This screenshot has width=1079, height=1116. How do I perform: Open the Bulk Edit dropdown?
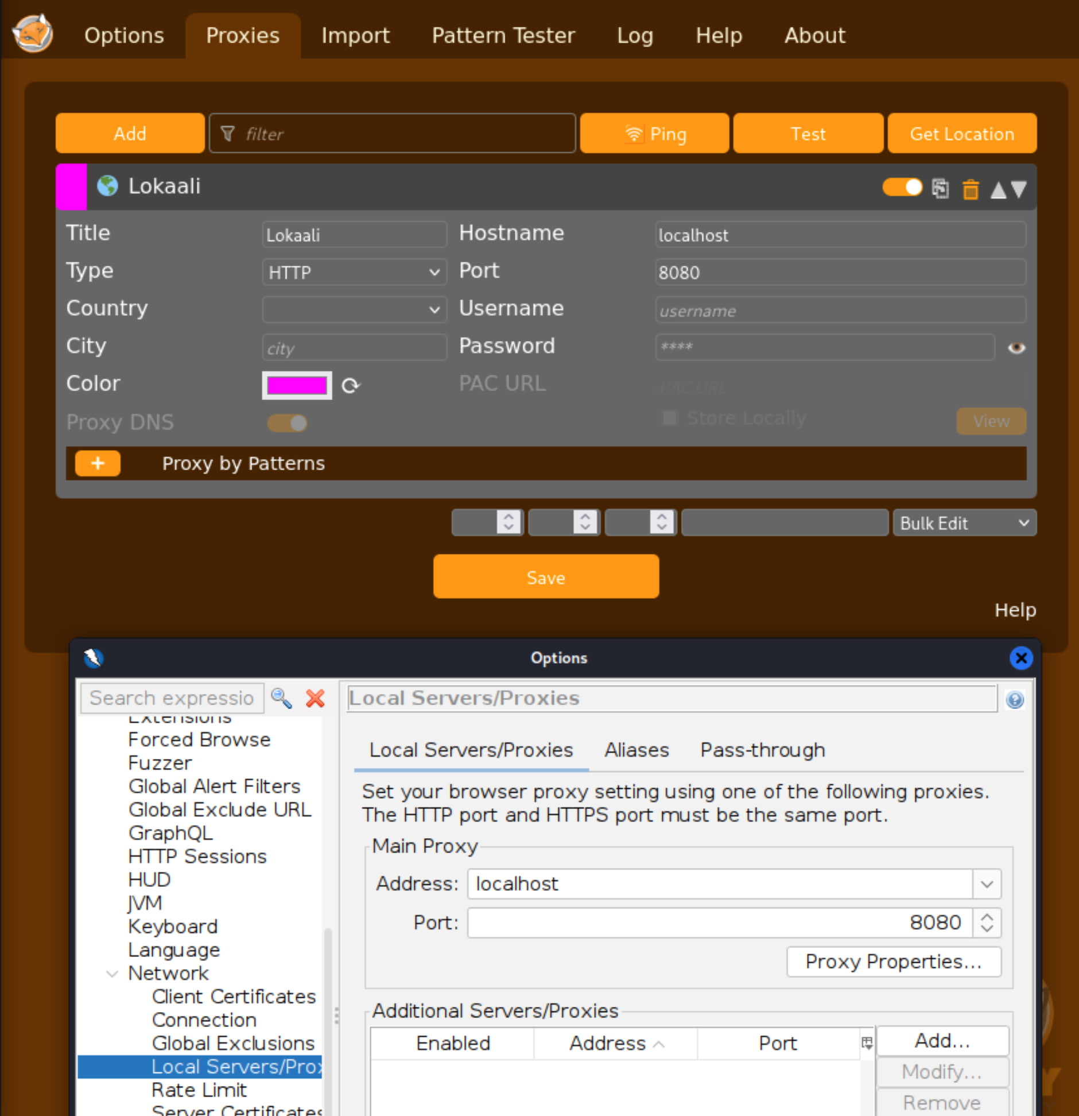pyautogui.click(x=964, y=523)
